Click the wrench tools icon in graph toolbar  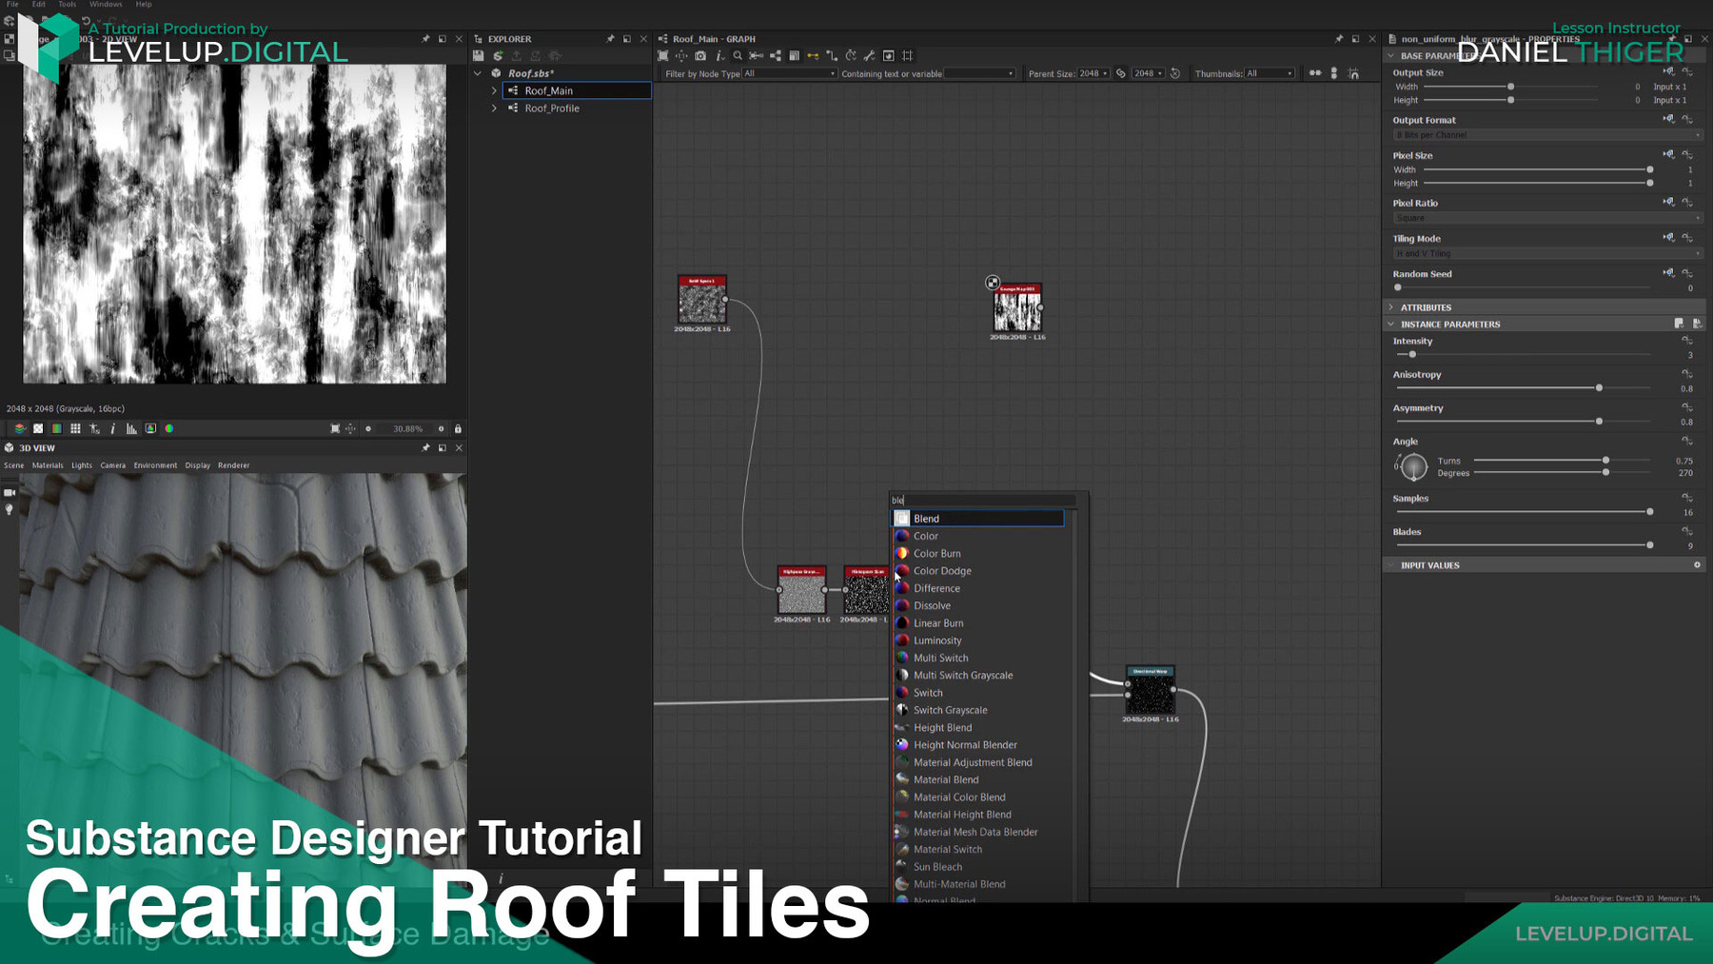[x=869, y=56]
